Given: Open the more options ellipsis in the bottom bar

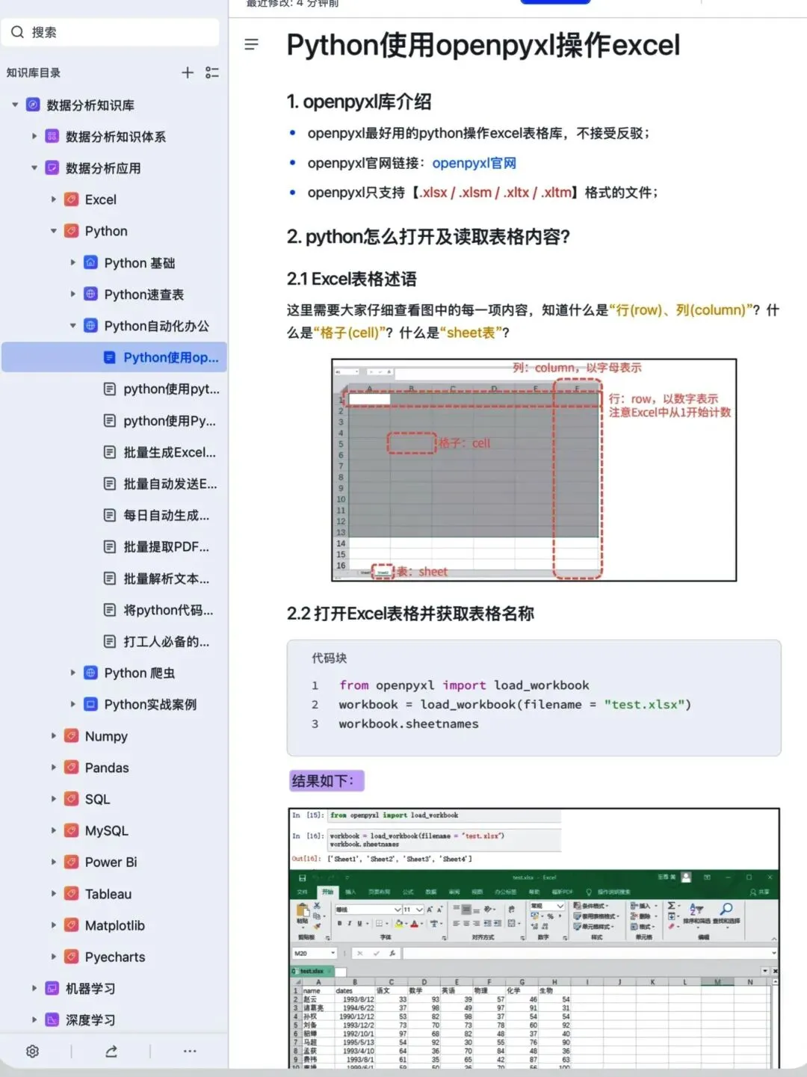Looking at the screenshot, I should (x=190, y=1051).
